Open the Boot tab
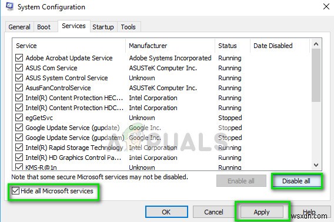Image resolution: width=334 pixels, height=222 pixels. coord(44,27)
